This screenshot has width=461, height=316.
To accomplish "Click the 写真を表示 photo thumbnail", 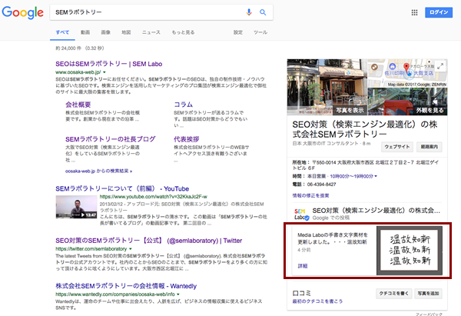I will [327, 87].
